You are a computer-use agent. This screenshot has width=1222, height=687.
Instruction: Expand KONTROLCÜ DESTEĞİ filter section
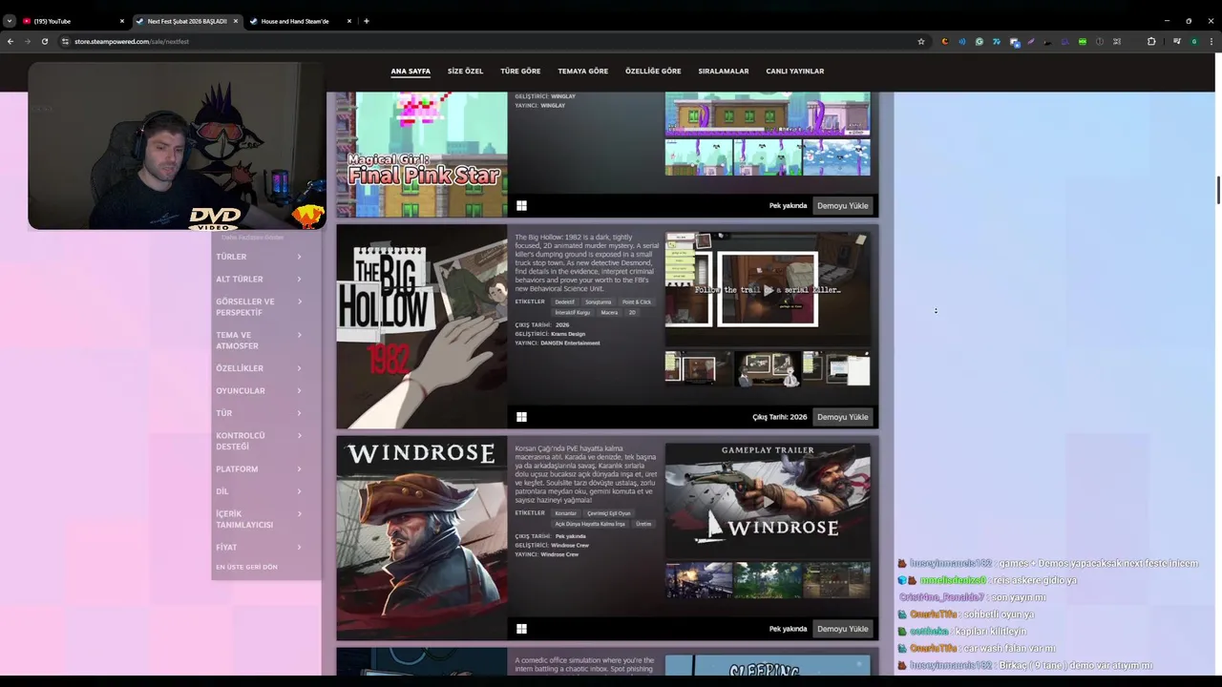[x=259, y=441]
